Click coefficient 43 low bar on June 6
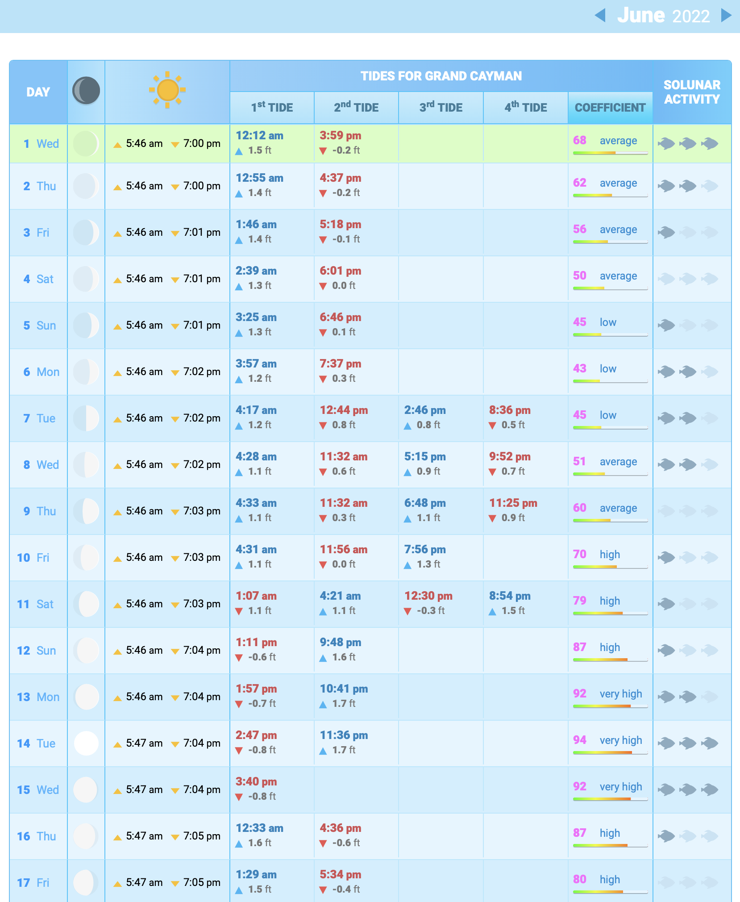Screen dimensions: 740x902 (x=610, y=381)
